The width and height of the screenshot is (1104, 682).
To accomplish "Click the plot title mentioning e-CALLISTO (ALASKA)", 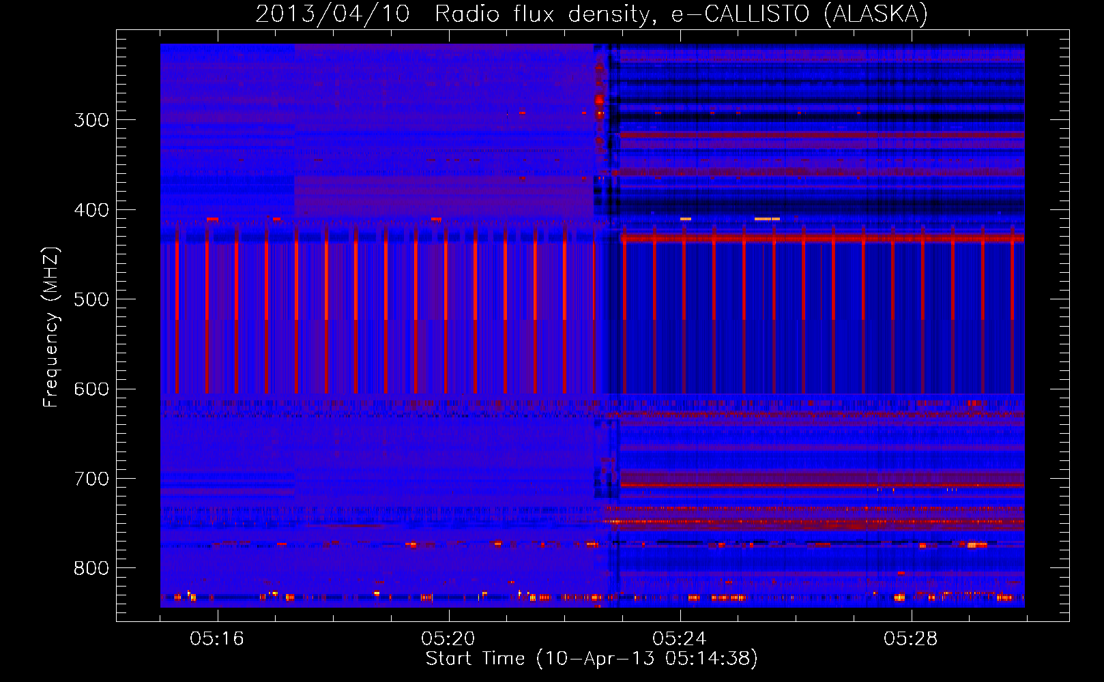I will (592, 14).
